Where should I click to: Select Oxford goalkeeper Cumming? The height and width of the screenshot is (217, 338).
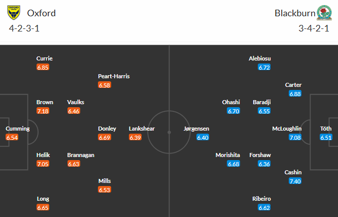coord(18,129)
